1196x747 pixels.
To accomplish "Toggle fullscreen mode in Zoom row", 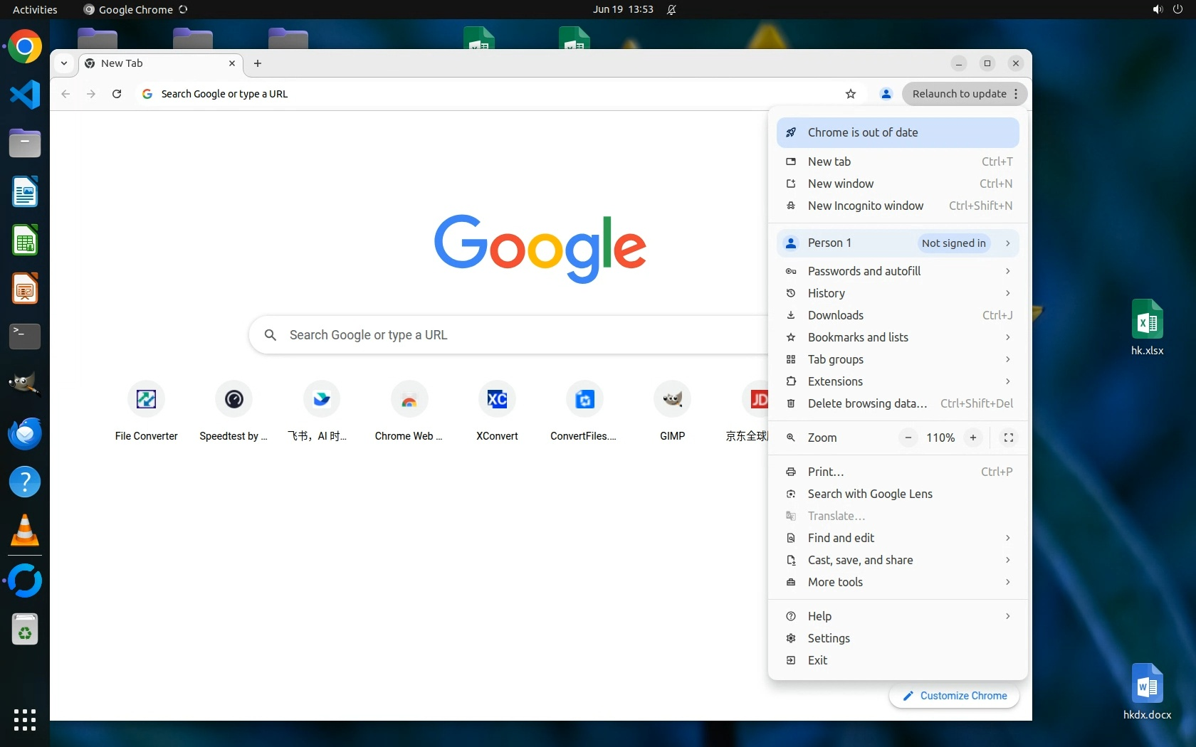I will pyautogui.click(x=1008, y=438).
